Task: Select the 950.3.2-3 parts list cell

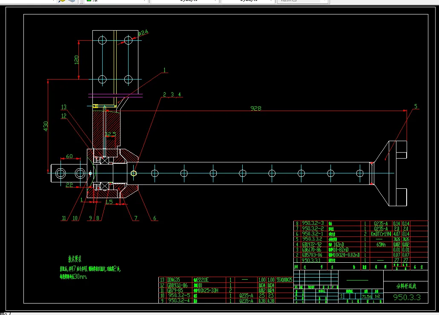Action: 313,223
